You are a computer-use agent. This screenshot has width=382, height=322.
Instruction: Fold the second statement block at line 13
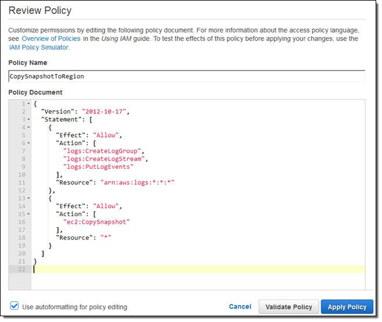pos(28,198)
